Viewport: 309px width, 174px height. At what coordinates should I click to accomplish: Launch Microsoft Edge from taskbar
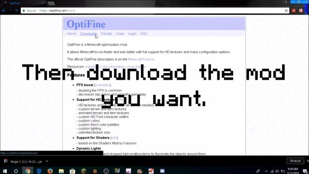39,171
